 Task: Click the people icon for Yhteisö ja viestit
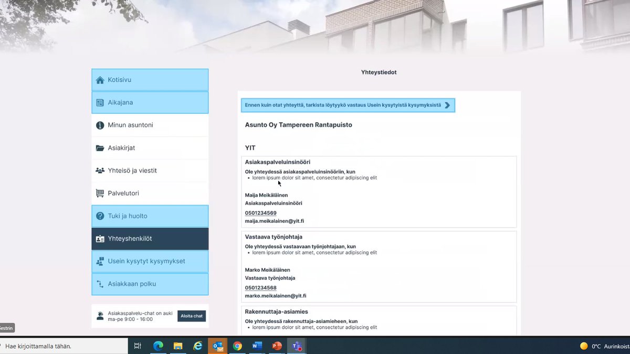pyautogui.click(x=100, y=170)
